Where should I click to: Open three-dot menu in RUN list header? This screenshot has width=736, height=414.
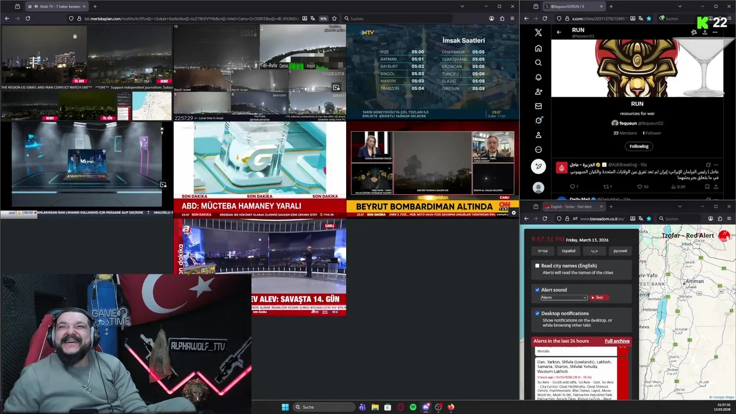point(715,32)
